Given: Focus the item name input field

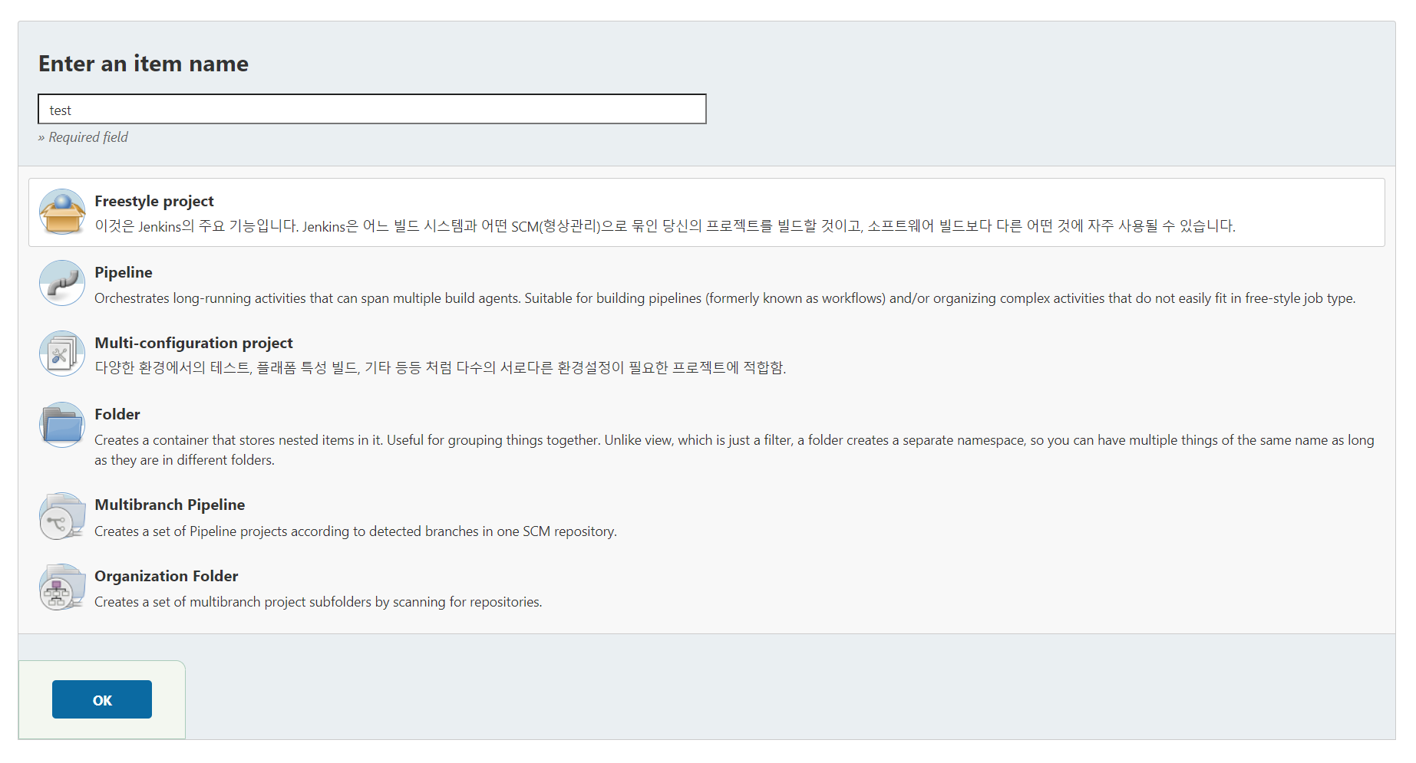Looking at the screenshot, I should pyautogui.click(x=372, y=109).
